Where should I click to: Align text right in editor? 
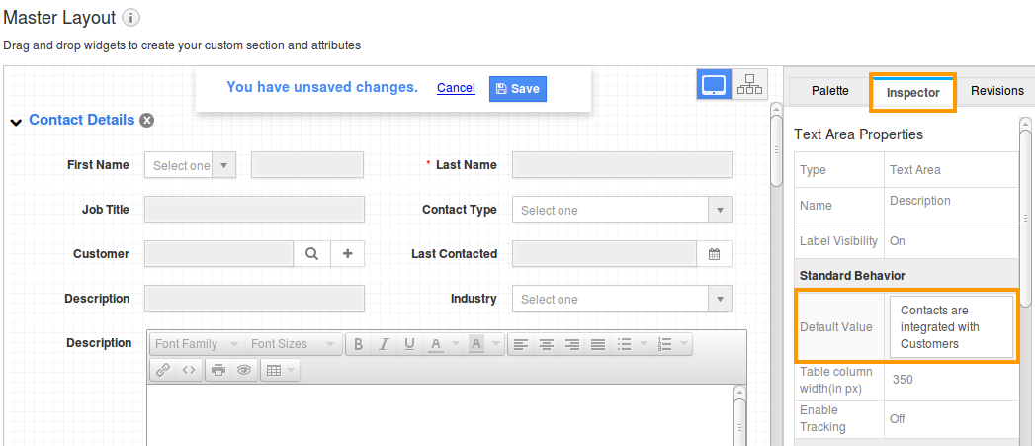tap(572, 344)
